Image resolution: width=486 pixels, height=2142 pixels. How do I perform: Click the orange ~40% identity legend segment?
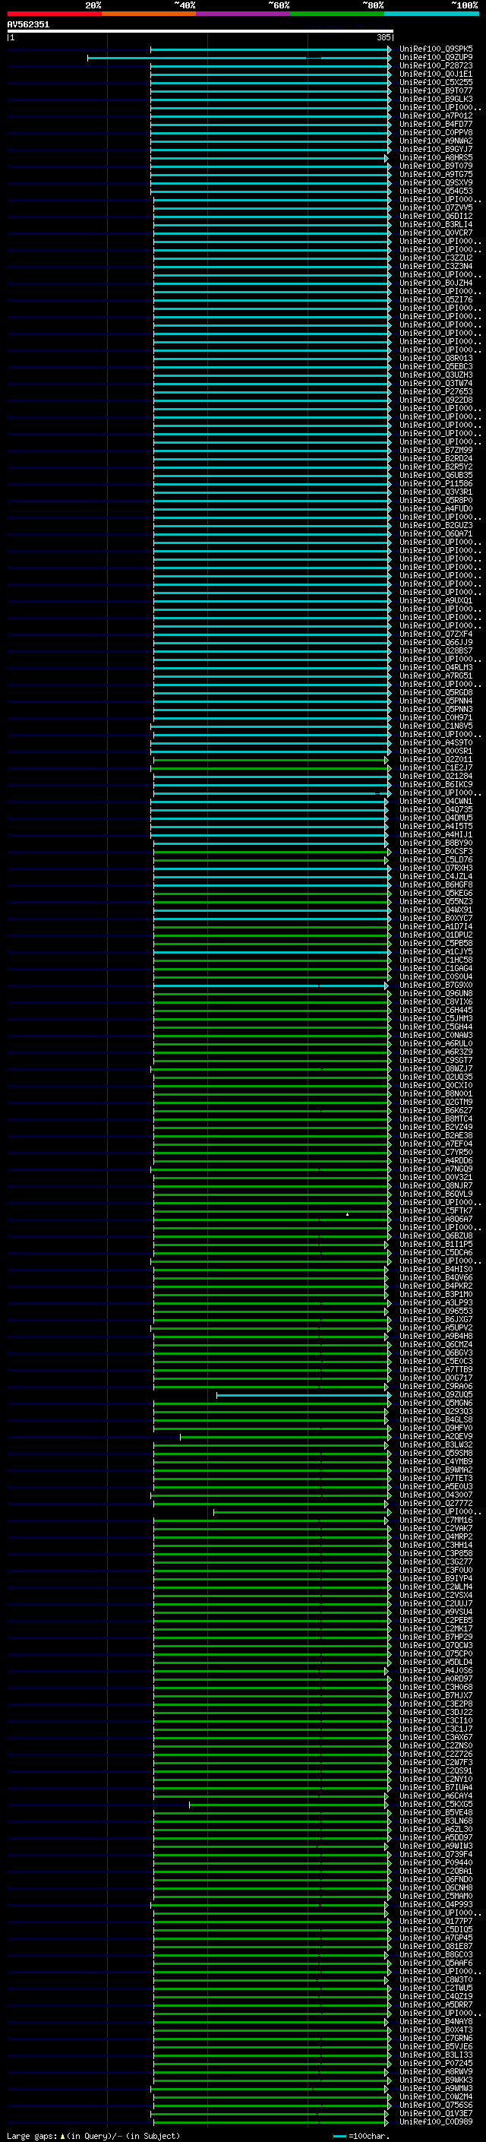[x=149, y=14]
